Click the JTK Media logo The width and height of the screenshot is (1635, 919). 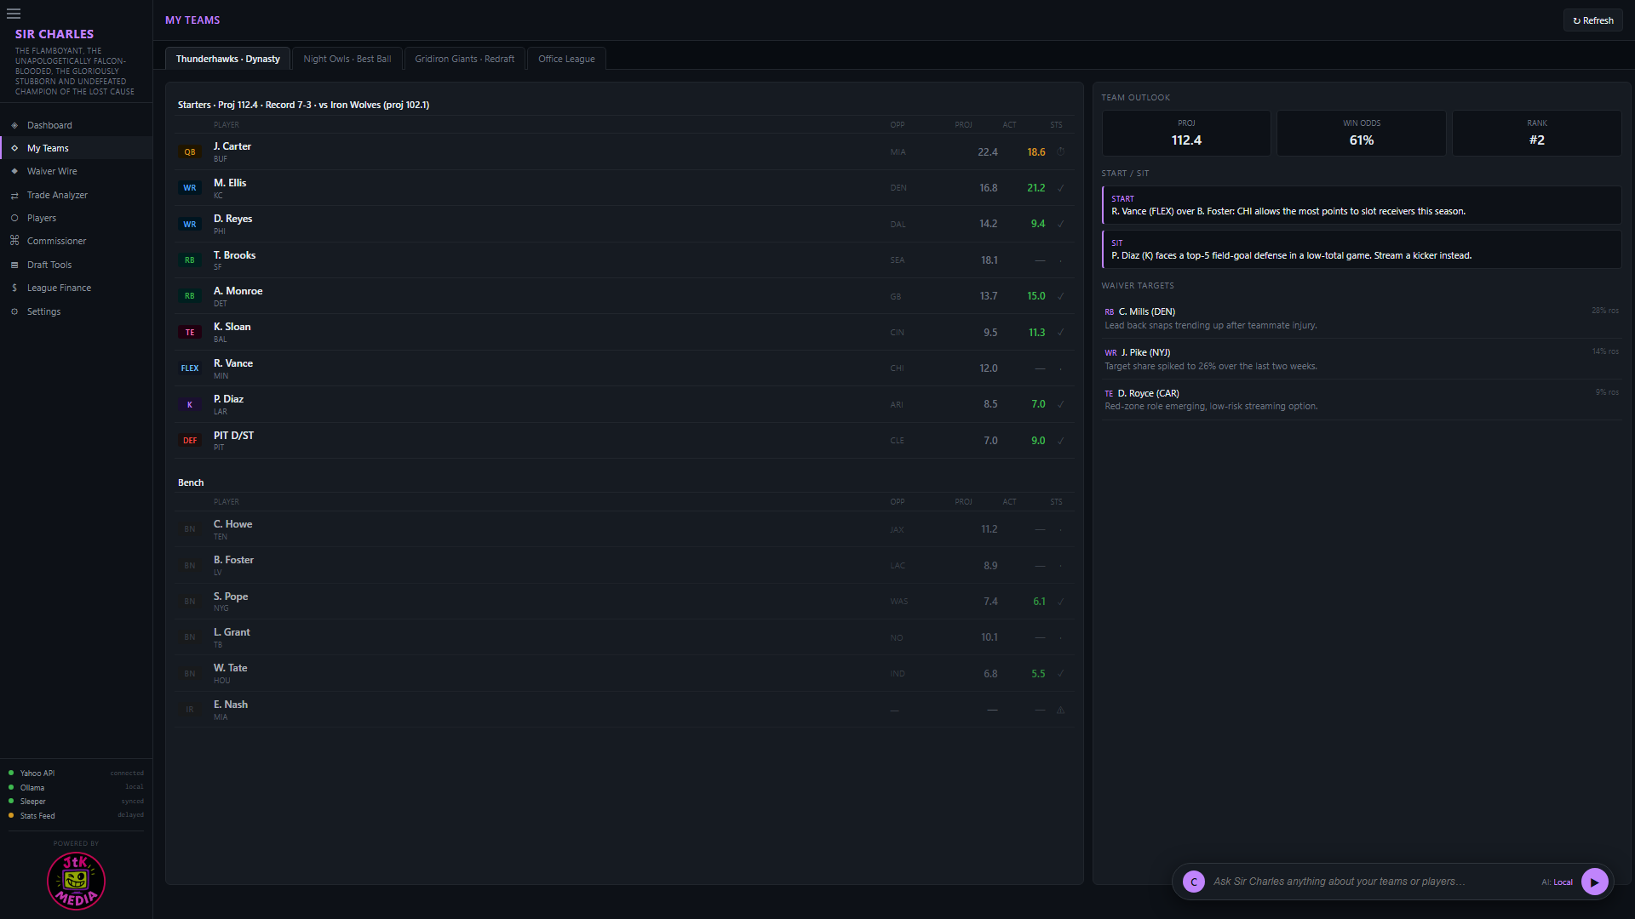coord(76,881)
